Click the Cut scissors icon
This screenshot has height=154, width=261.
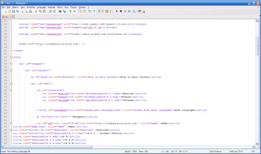pyautogui.click(x=36, y=11)
